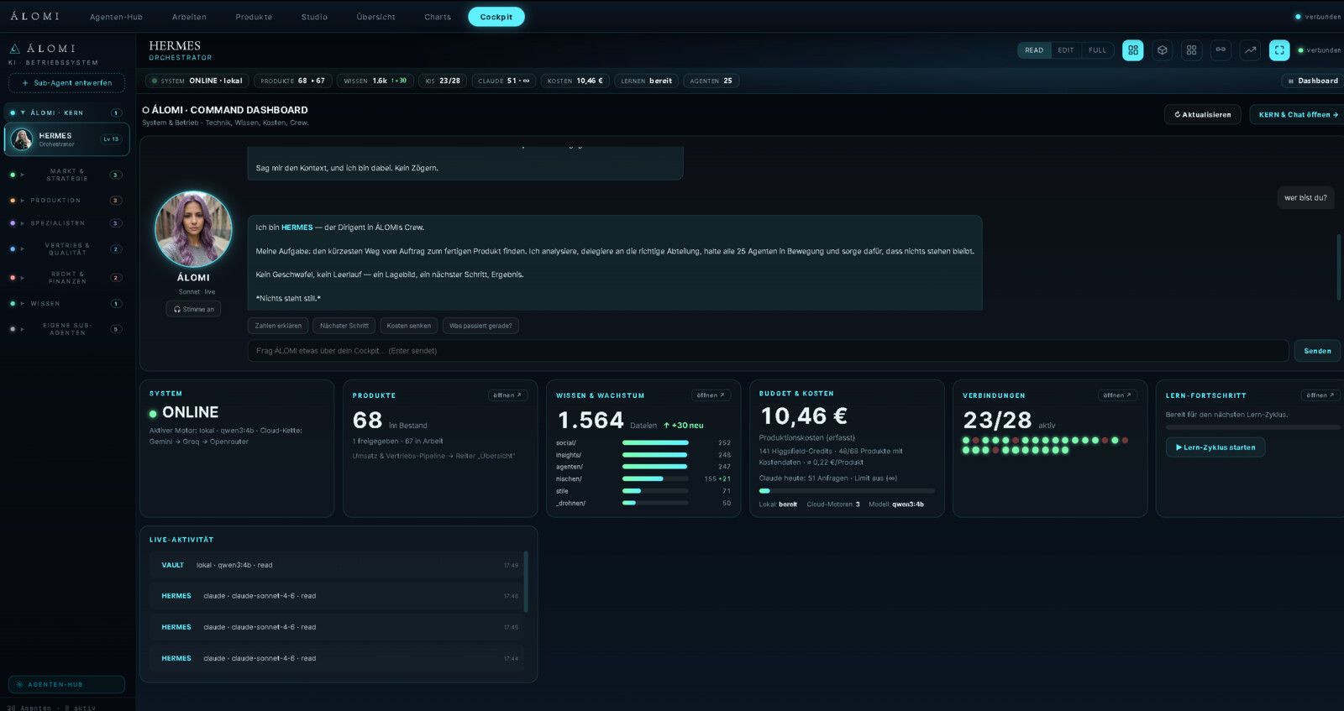Click 'Sub-Agent entwerfen' button
The height and width of the screenshot is (711, 1344).
(67, 83)
